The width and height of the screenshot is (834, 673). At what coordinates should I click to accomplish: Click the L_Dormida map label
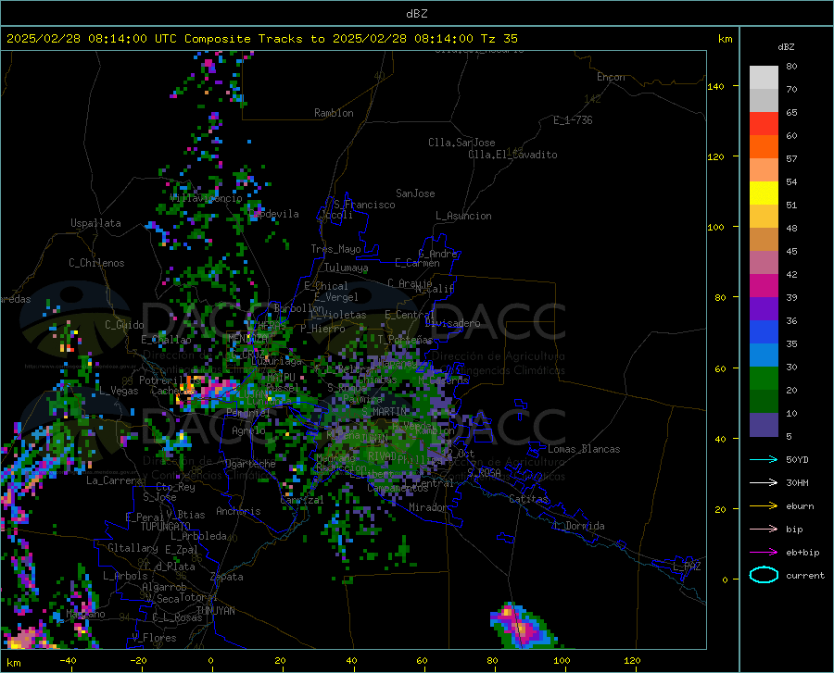tap(579, 526)
